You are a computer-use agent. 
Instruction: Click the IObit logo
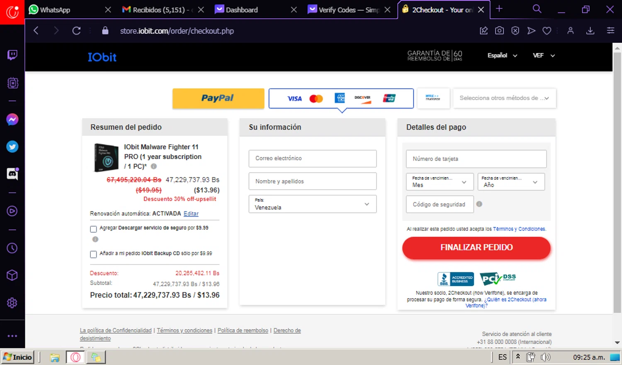pos(102,57)
